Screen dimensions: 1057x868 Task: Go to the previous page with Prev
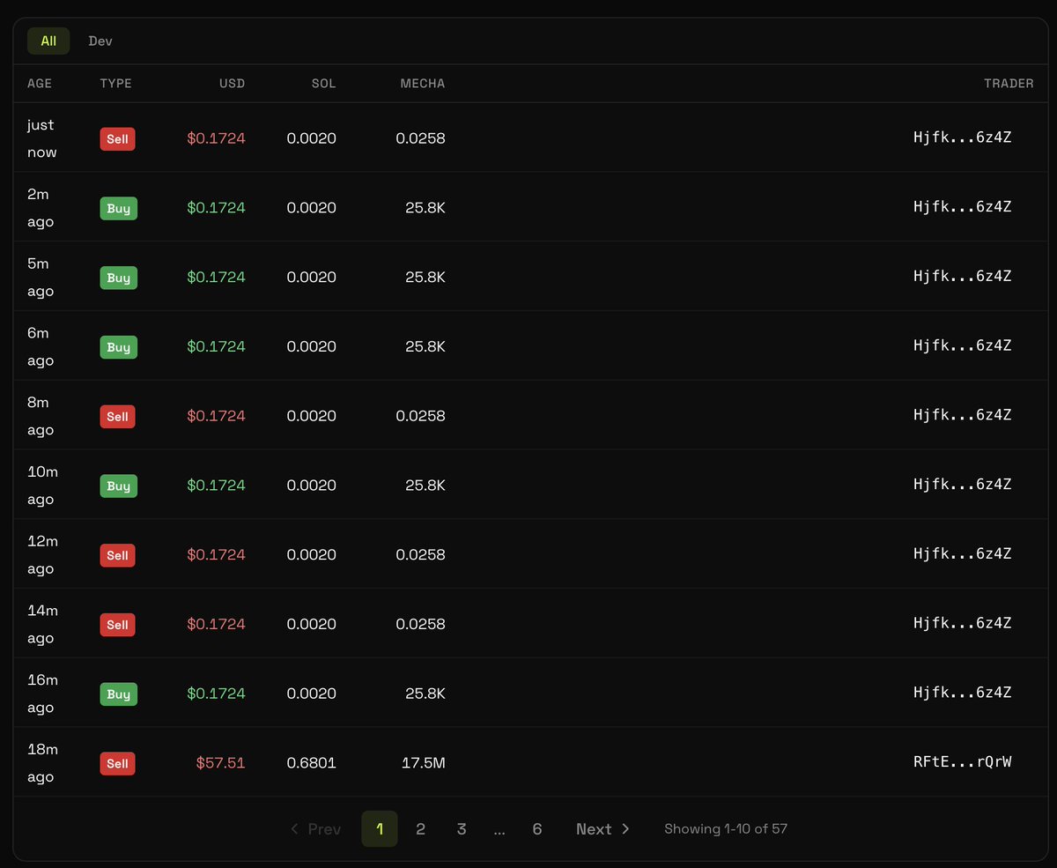coord(315,829)
